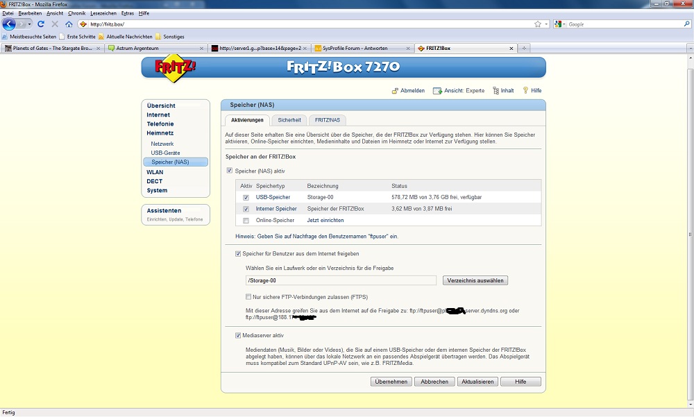
Task: Open Übersicht in sidebar
Action: pyautogui.click(x=161, y=105)
